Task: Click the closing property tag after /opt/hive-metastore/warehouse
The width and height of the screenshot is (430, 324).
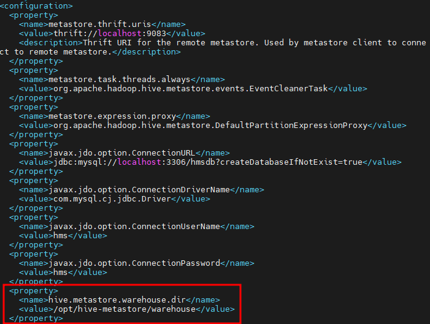Action: [36, 318]
